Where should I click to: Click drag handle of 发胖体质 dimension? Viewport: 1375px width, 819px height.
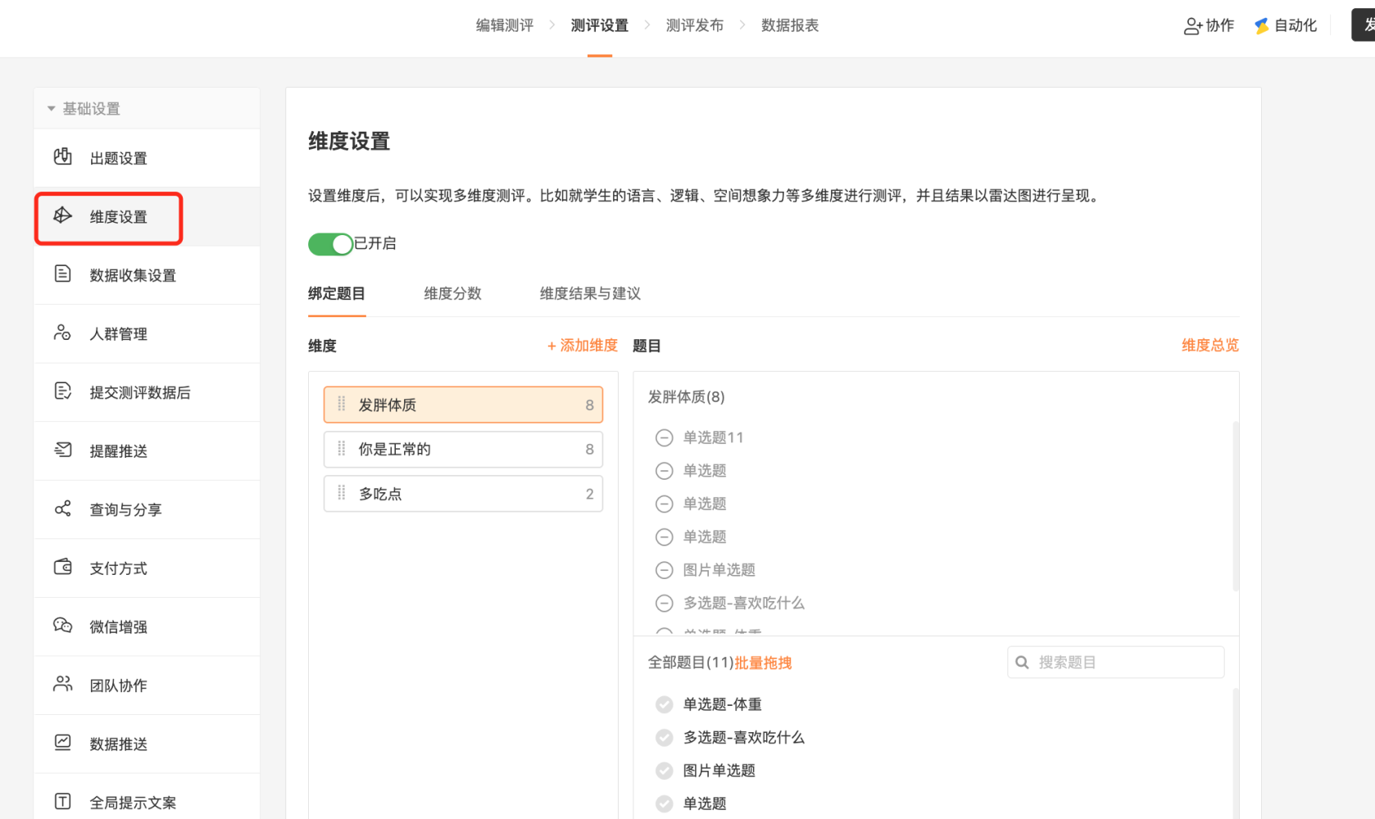coord(342,405)
